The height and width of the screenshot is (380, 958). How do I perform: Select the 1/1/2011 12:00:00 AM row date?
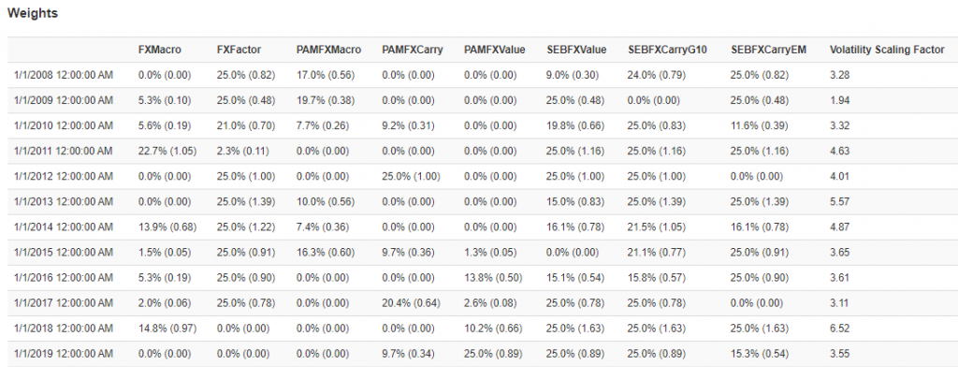(x=64, y=151)
